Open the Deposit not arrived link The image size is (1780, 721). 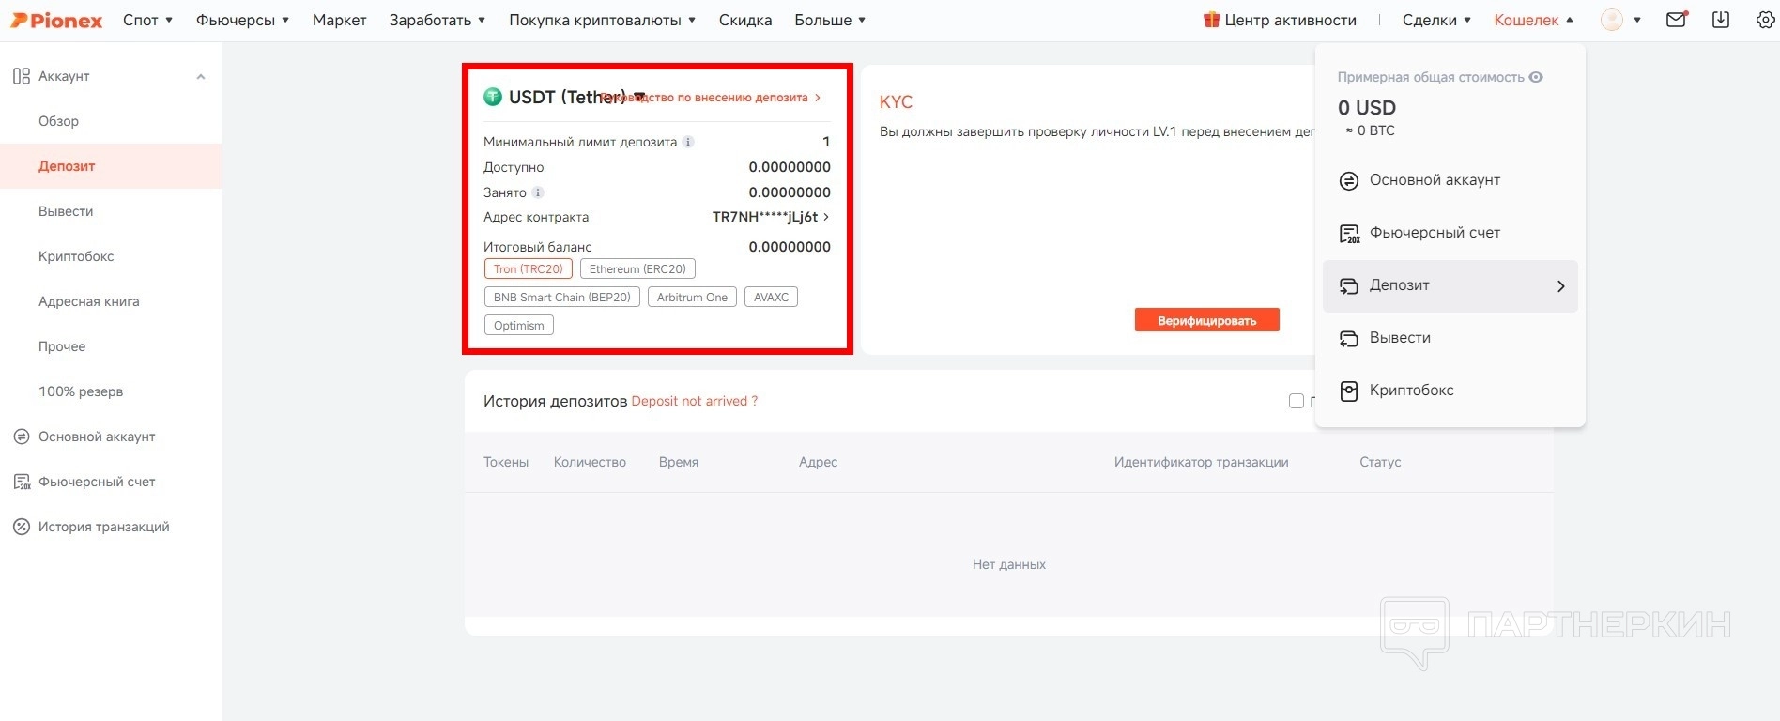(x=695, y=401)
